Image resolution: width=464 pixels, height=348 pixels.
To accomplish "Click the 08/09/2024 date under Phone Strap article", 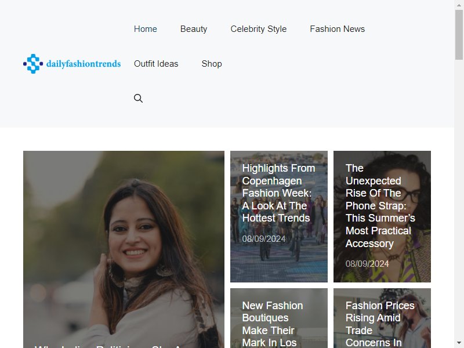I will coord(367,264).
